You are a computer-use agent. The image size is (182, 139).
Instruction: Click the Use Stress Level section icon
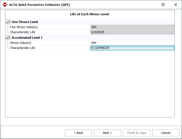pos(8,22)
